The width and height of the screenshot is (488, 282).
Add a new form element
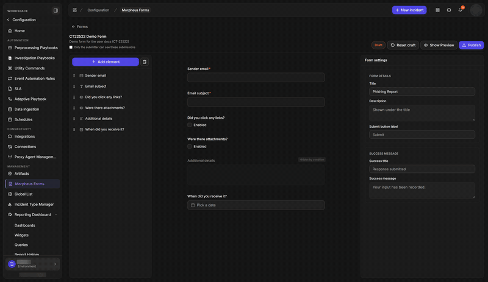coord(106,62)
